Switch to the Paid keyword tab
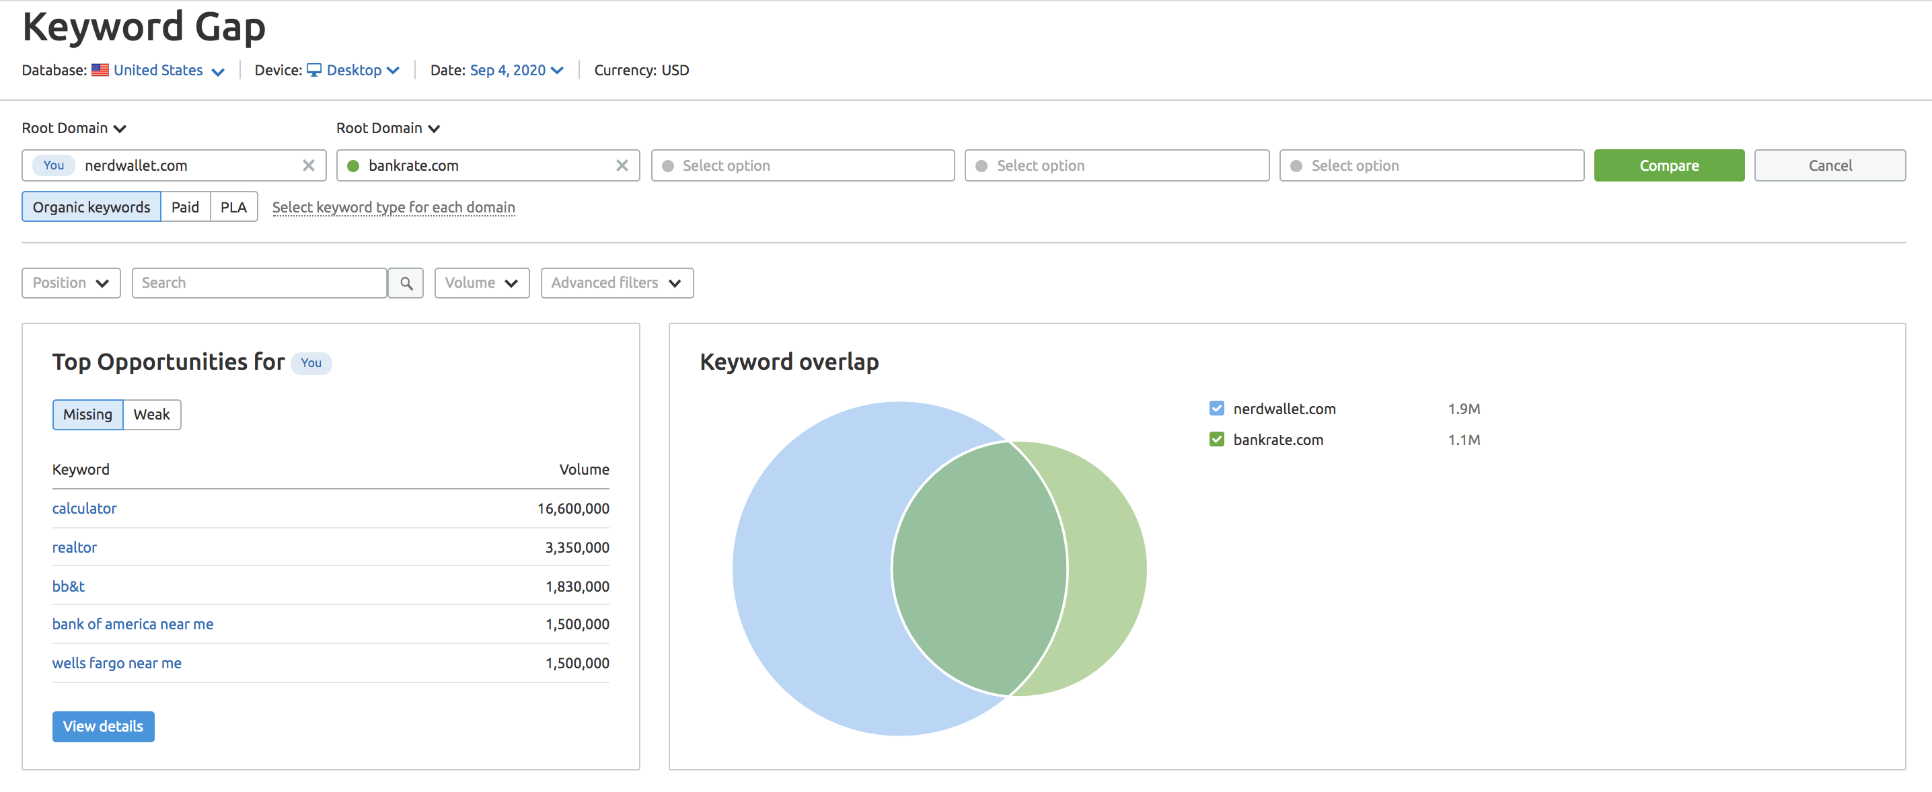 pos(185,207)
